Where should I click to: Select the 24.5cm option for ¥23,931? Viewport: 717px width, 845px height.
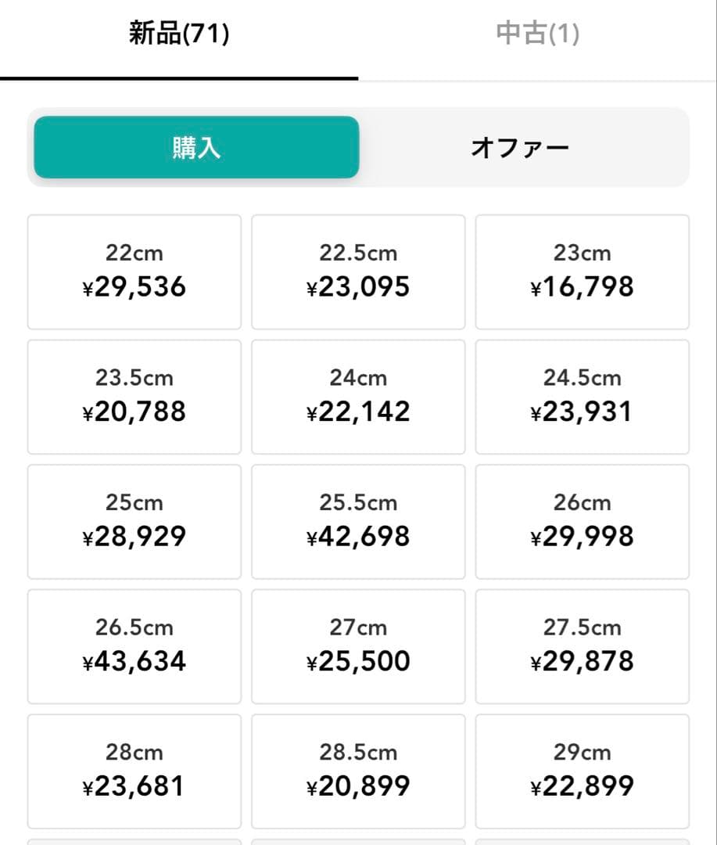tap(583, 397)
